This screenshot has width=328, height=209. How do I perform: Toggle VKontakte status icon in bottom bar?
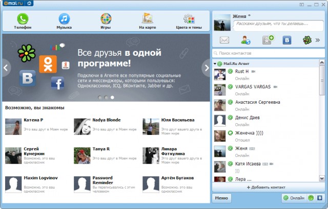click(x=319, y=198)
